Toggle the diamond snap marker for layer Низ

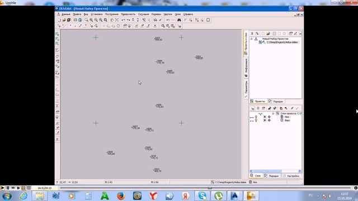click(269, 117)
